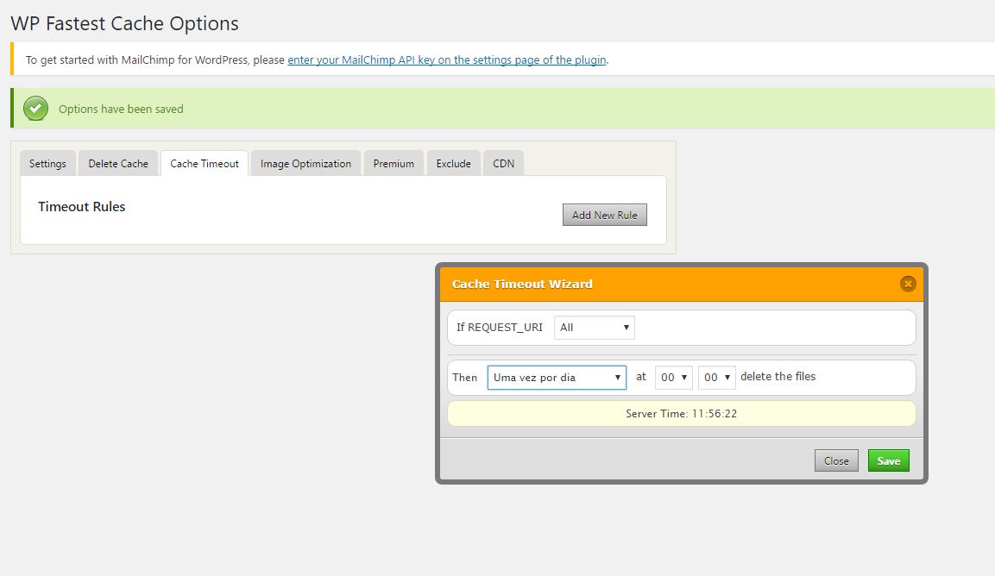The image size is (995, 576).
Task: Click the 'Timeout Rules' heading
Action: (82, 206)
